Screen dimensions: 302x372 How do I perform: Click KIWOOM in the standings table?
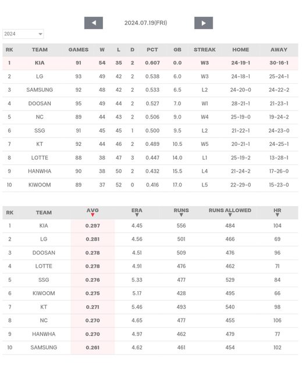tap(40, 185)
